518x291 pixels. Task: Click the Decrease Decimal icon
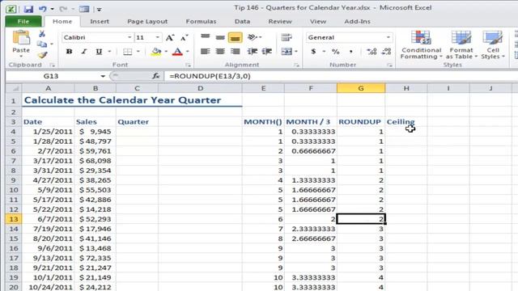(x=386, y=52)
